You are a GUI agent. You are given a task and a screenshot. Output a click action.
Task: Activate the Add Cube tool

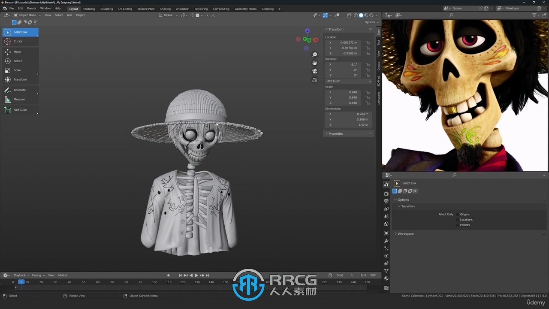tap(20, 110)
